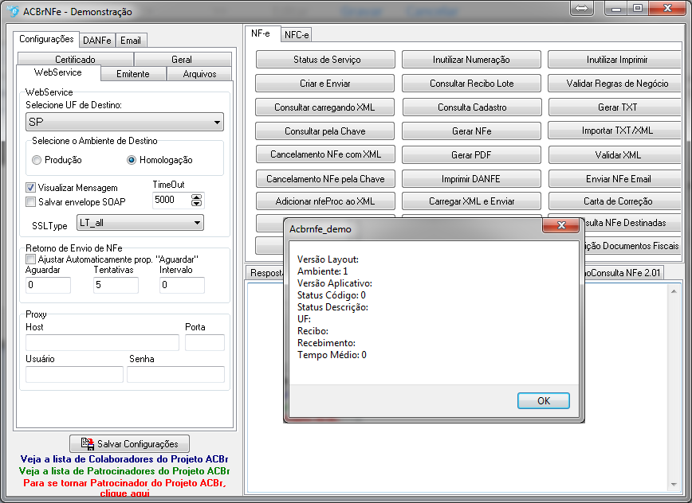Open the DANFe tab
The image size is (692, 503).
[97, 40]
